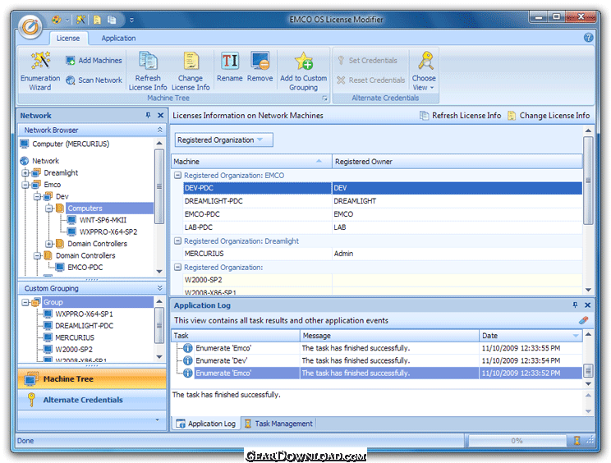Image resolution: width=611 pixels, height=463 pixels.
Task: Switch to the Application ribbon tab
Action: pyautogui.click(x=118, y=38)
